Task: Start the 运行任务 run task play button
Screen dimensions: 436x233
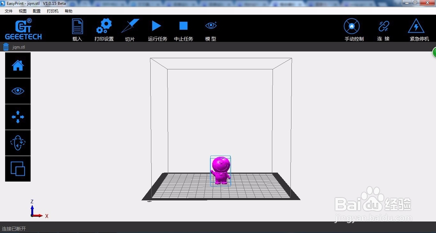Action: (x=157, y=26)
